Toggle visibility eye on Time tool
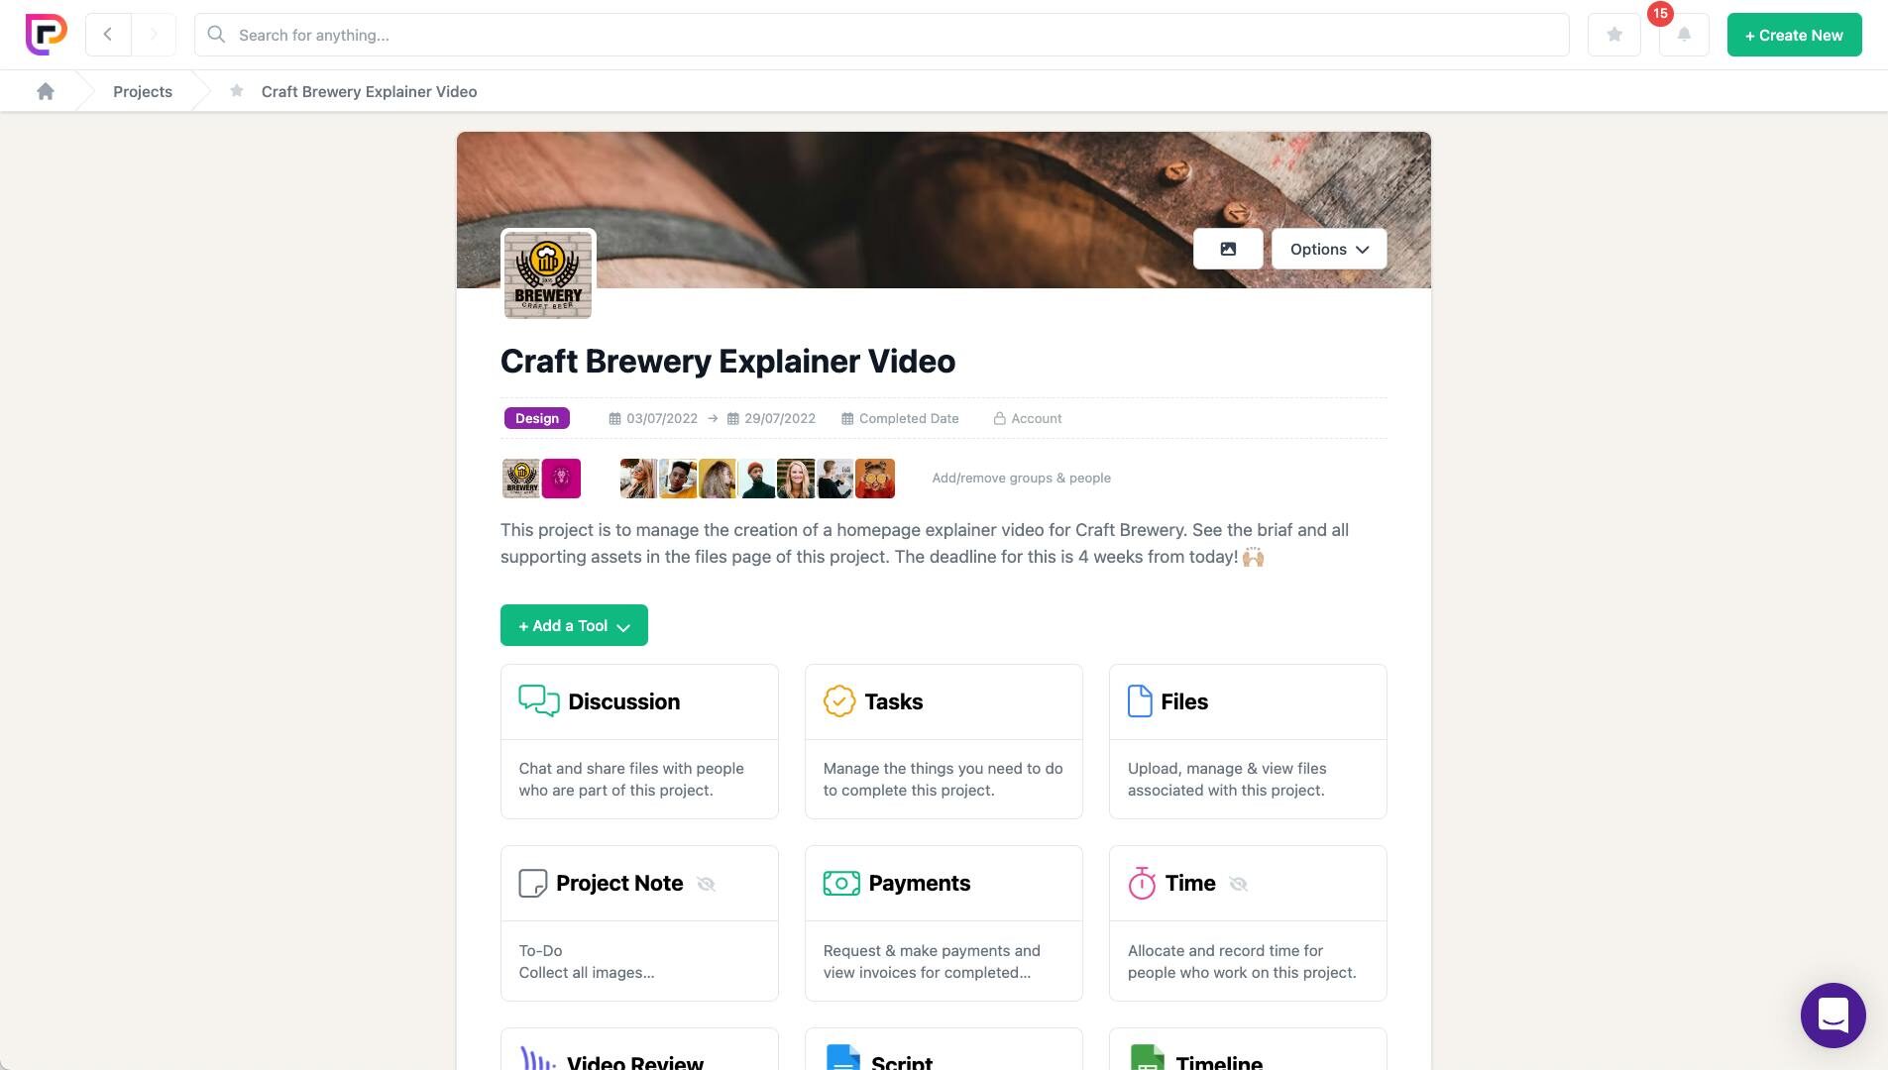The height and width of the screenshot is (1070, 1888). (x=1238, y=884)
